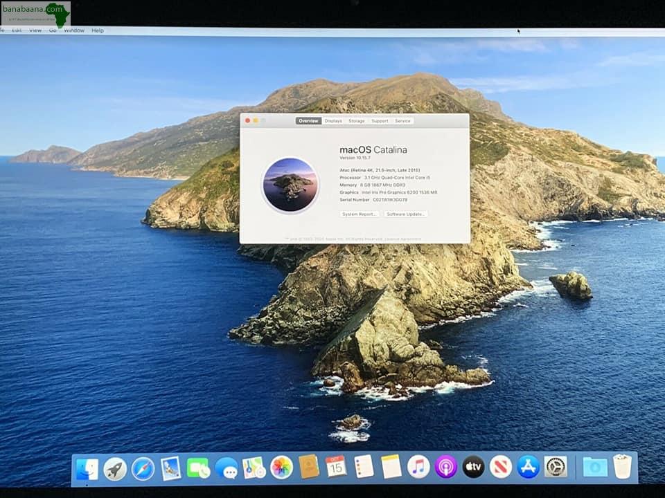The image size is (665, 498).
Task: Click the Processor 3.1 GHz line
Action: (x=384, y=178)
